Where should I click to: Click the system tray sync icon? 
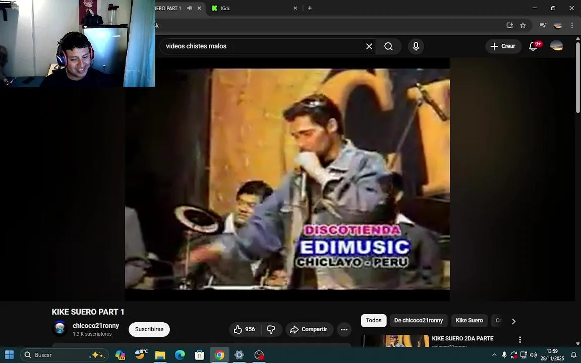tap(514, 355)
